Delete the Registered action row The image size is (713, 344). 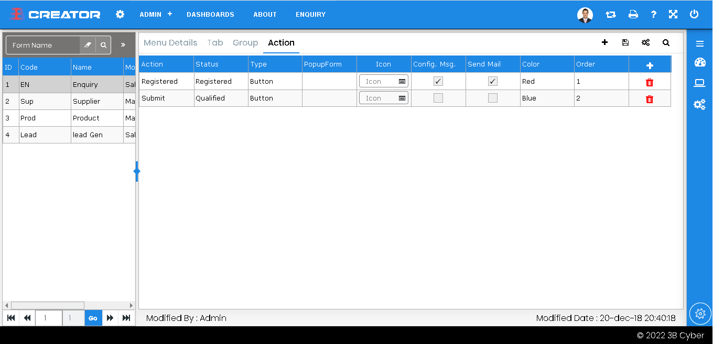coord(650,82)
